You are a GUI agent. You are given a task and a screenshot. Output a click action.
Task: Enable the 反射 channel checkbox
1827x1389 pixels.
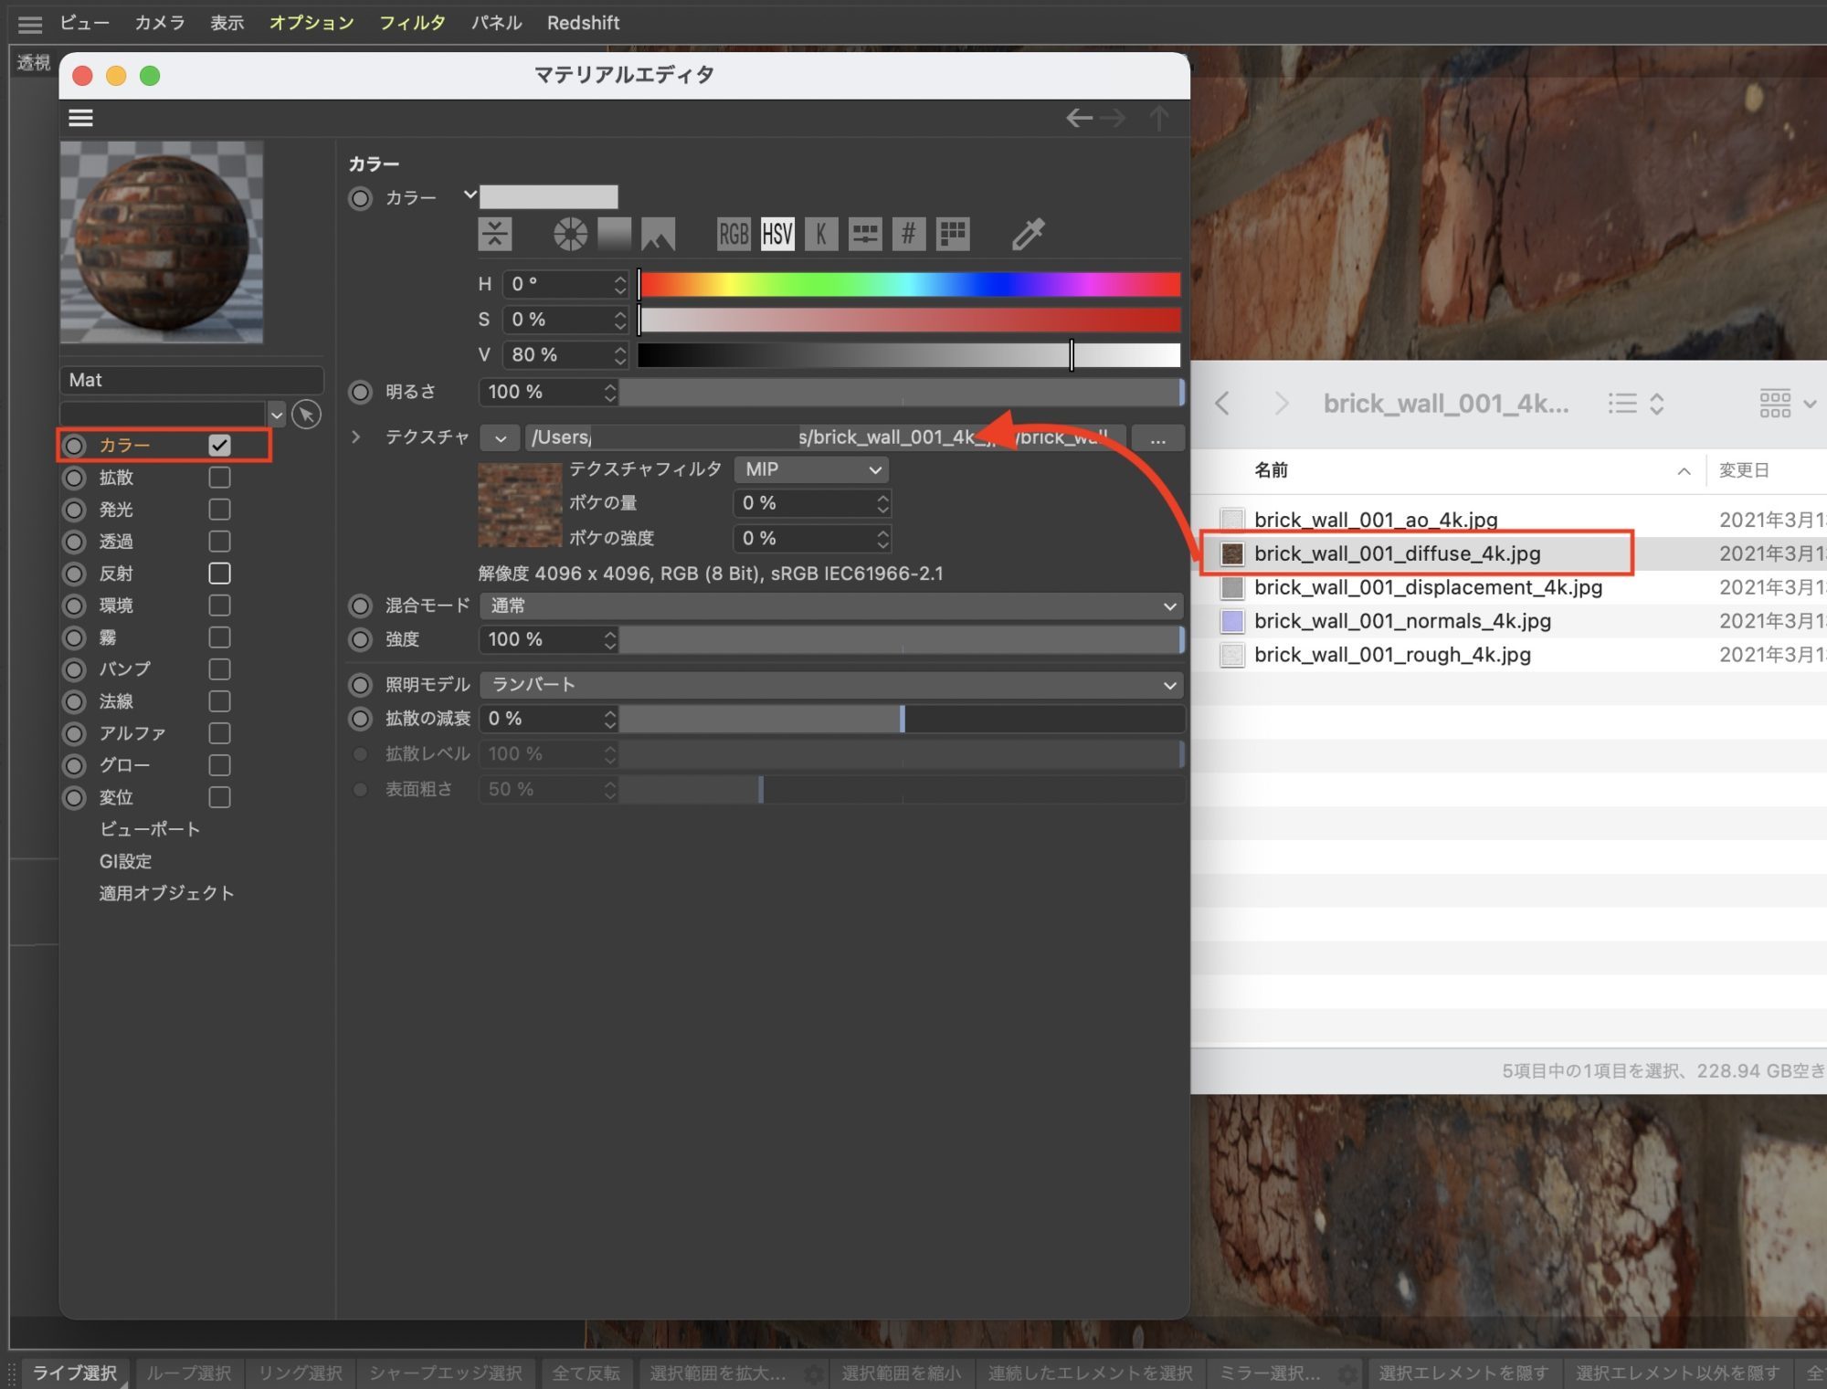point(219,573)
